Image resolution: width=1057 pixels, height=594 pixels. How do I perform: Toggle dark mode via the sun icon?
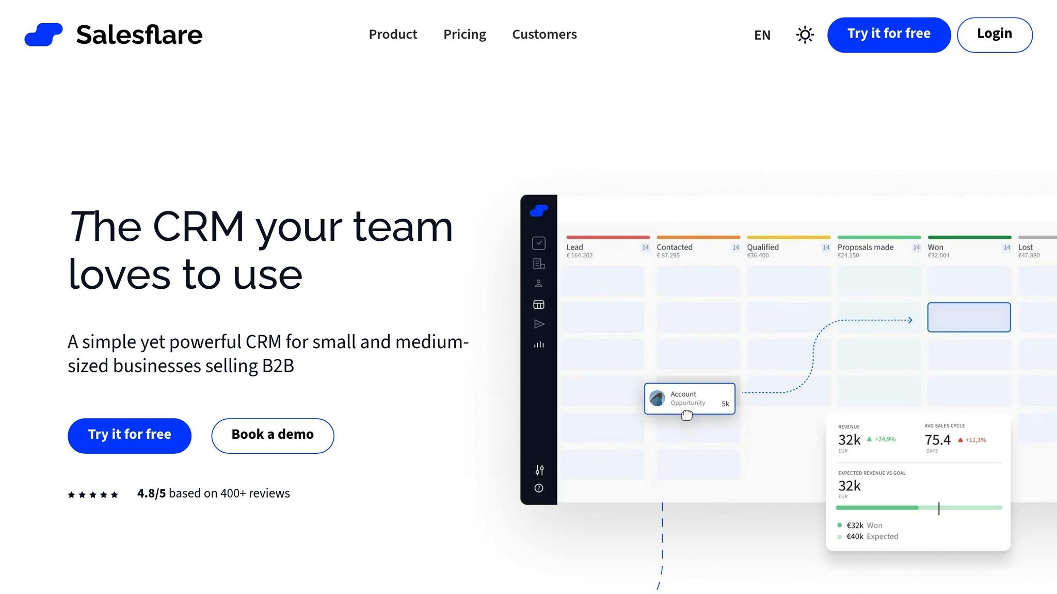[805, 35]
